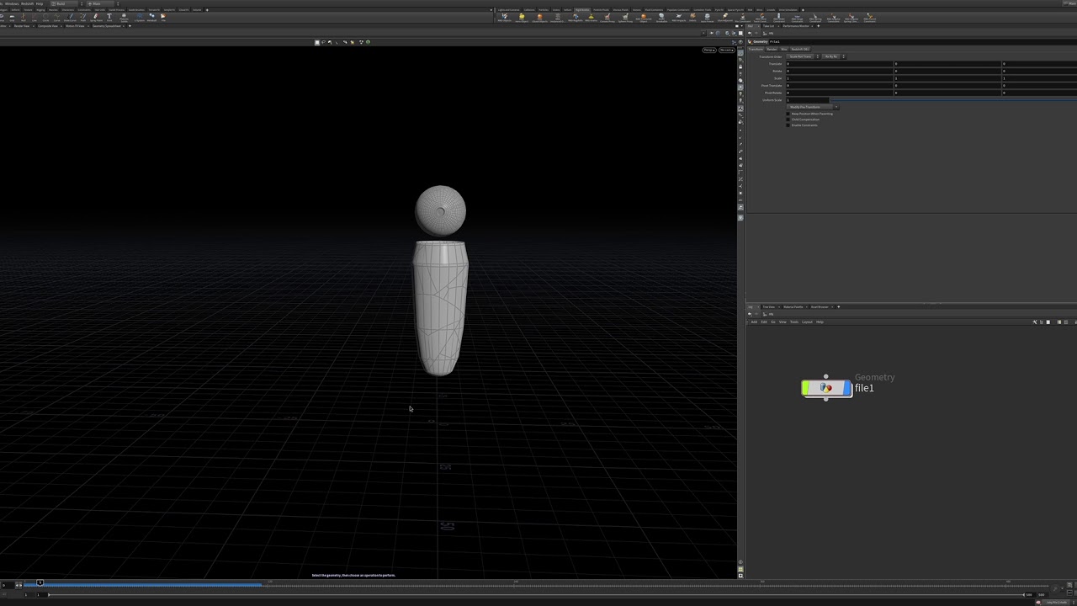The image size is (1077, 606).
Task: Select the file1 geometry node icon
Action: [826, 388]
